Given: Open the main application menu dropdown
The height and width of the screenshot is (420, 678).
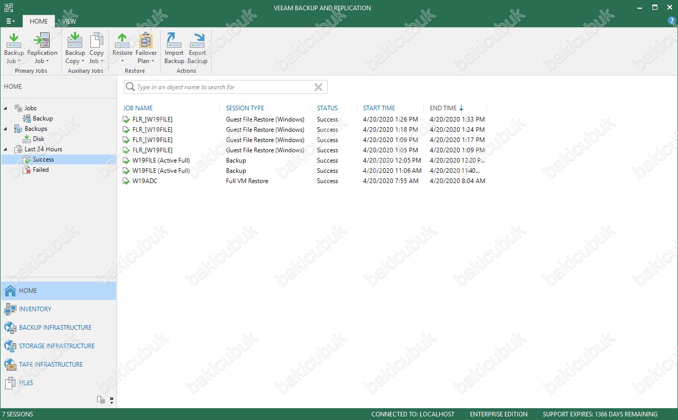Looking at the screenshot, I should coord(10,21).
